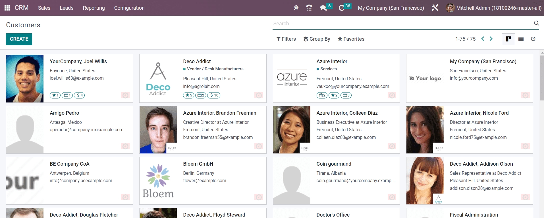The height and width of the screenshot is (218, 544).
Task: Click the search magnifier icon
Action: tap(536, 23)
